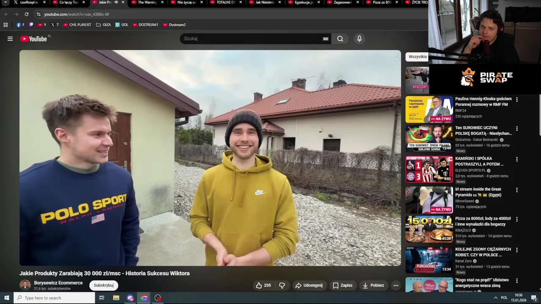
Task: Open the Dostream2 bookmark
Action: coord(174,25)
